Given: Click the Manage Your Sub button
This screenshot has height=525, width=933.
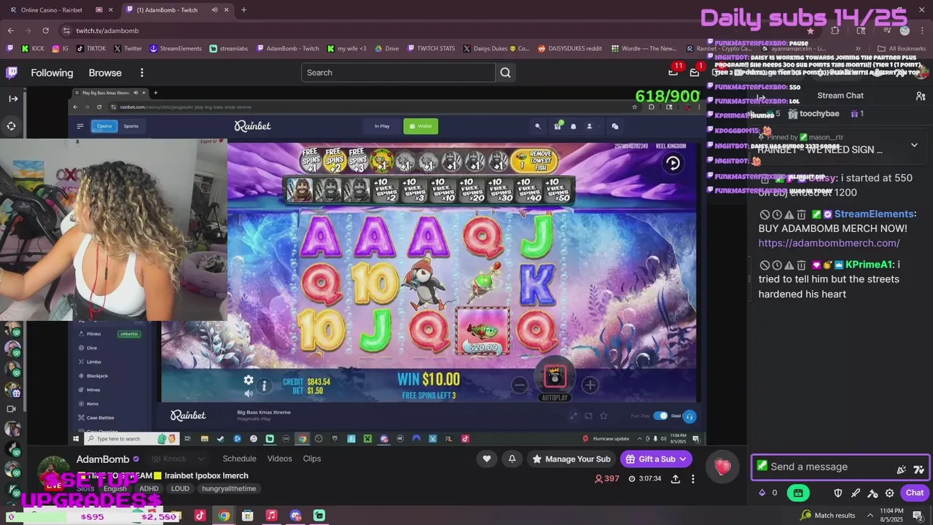Looking at the screenshot, I should (x=571, y=459).
